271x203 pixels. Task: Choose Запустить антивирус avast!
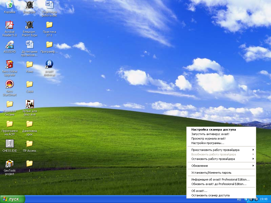pyautogui.click(x=221, y=134)
